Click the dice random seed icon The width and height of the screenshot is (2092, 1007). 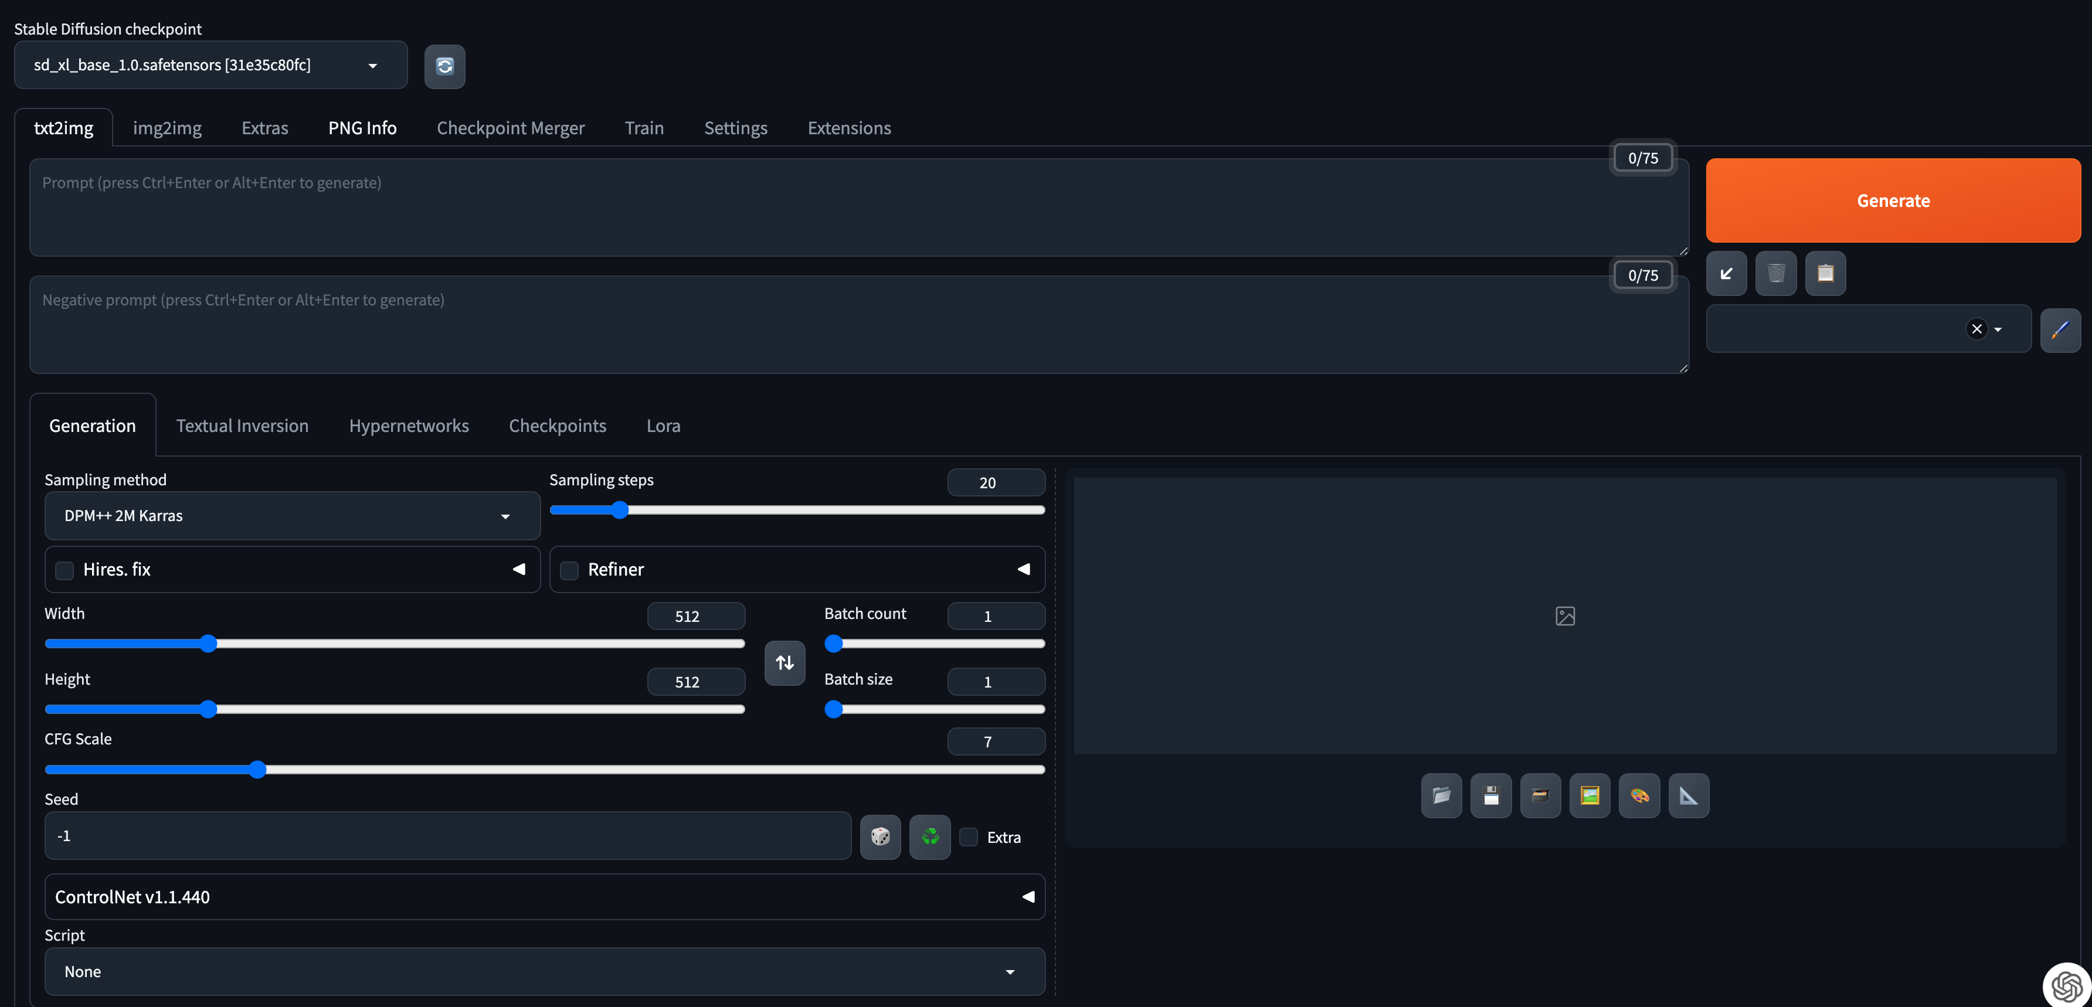880,836
